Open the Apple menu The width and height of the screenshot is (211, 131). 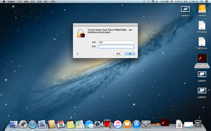pyautogui.click(x=4, y=2)
